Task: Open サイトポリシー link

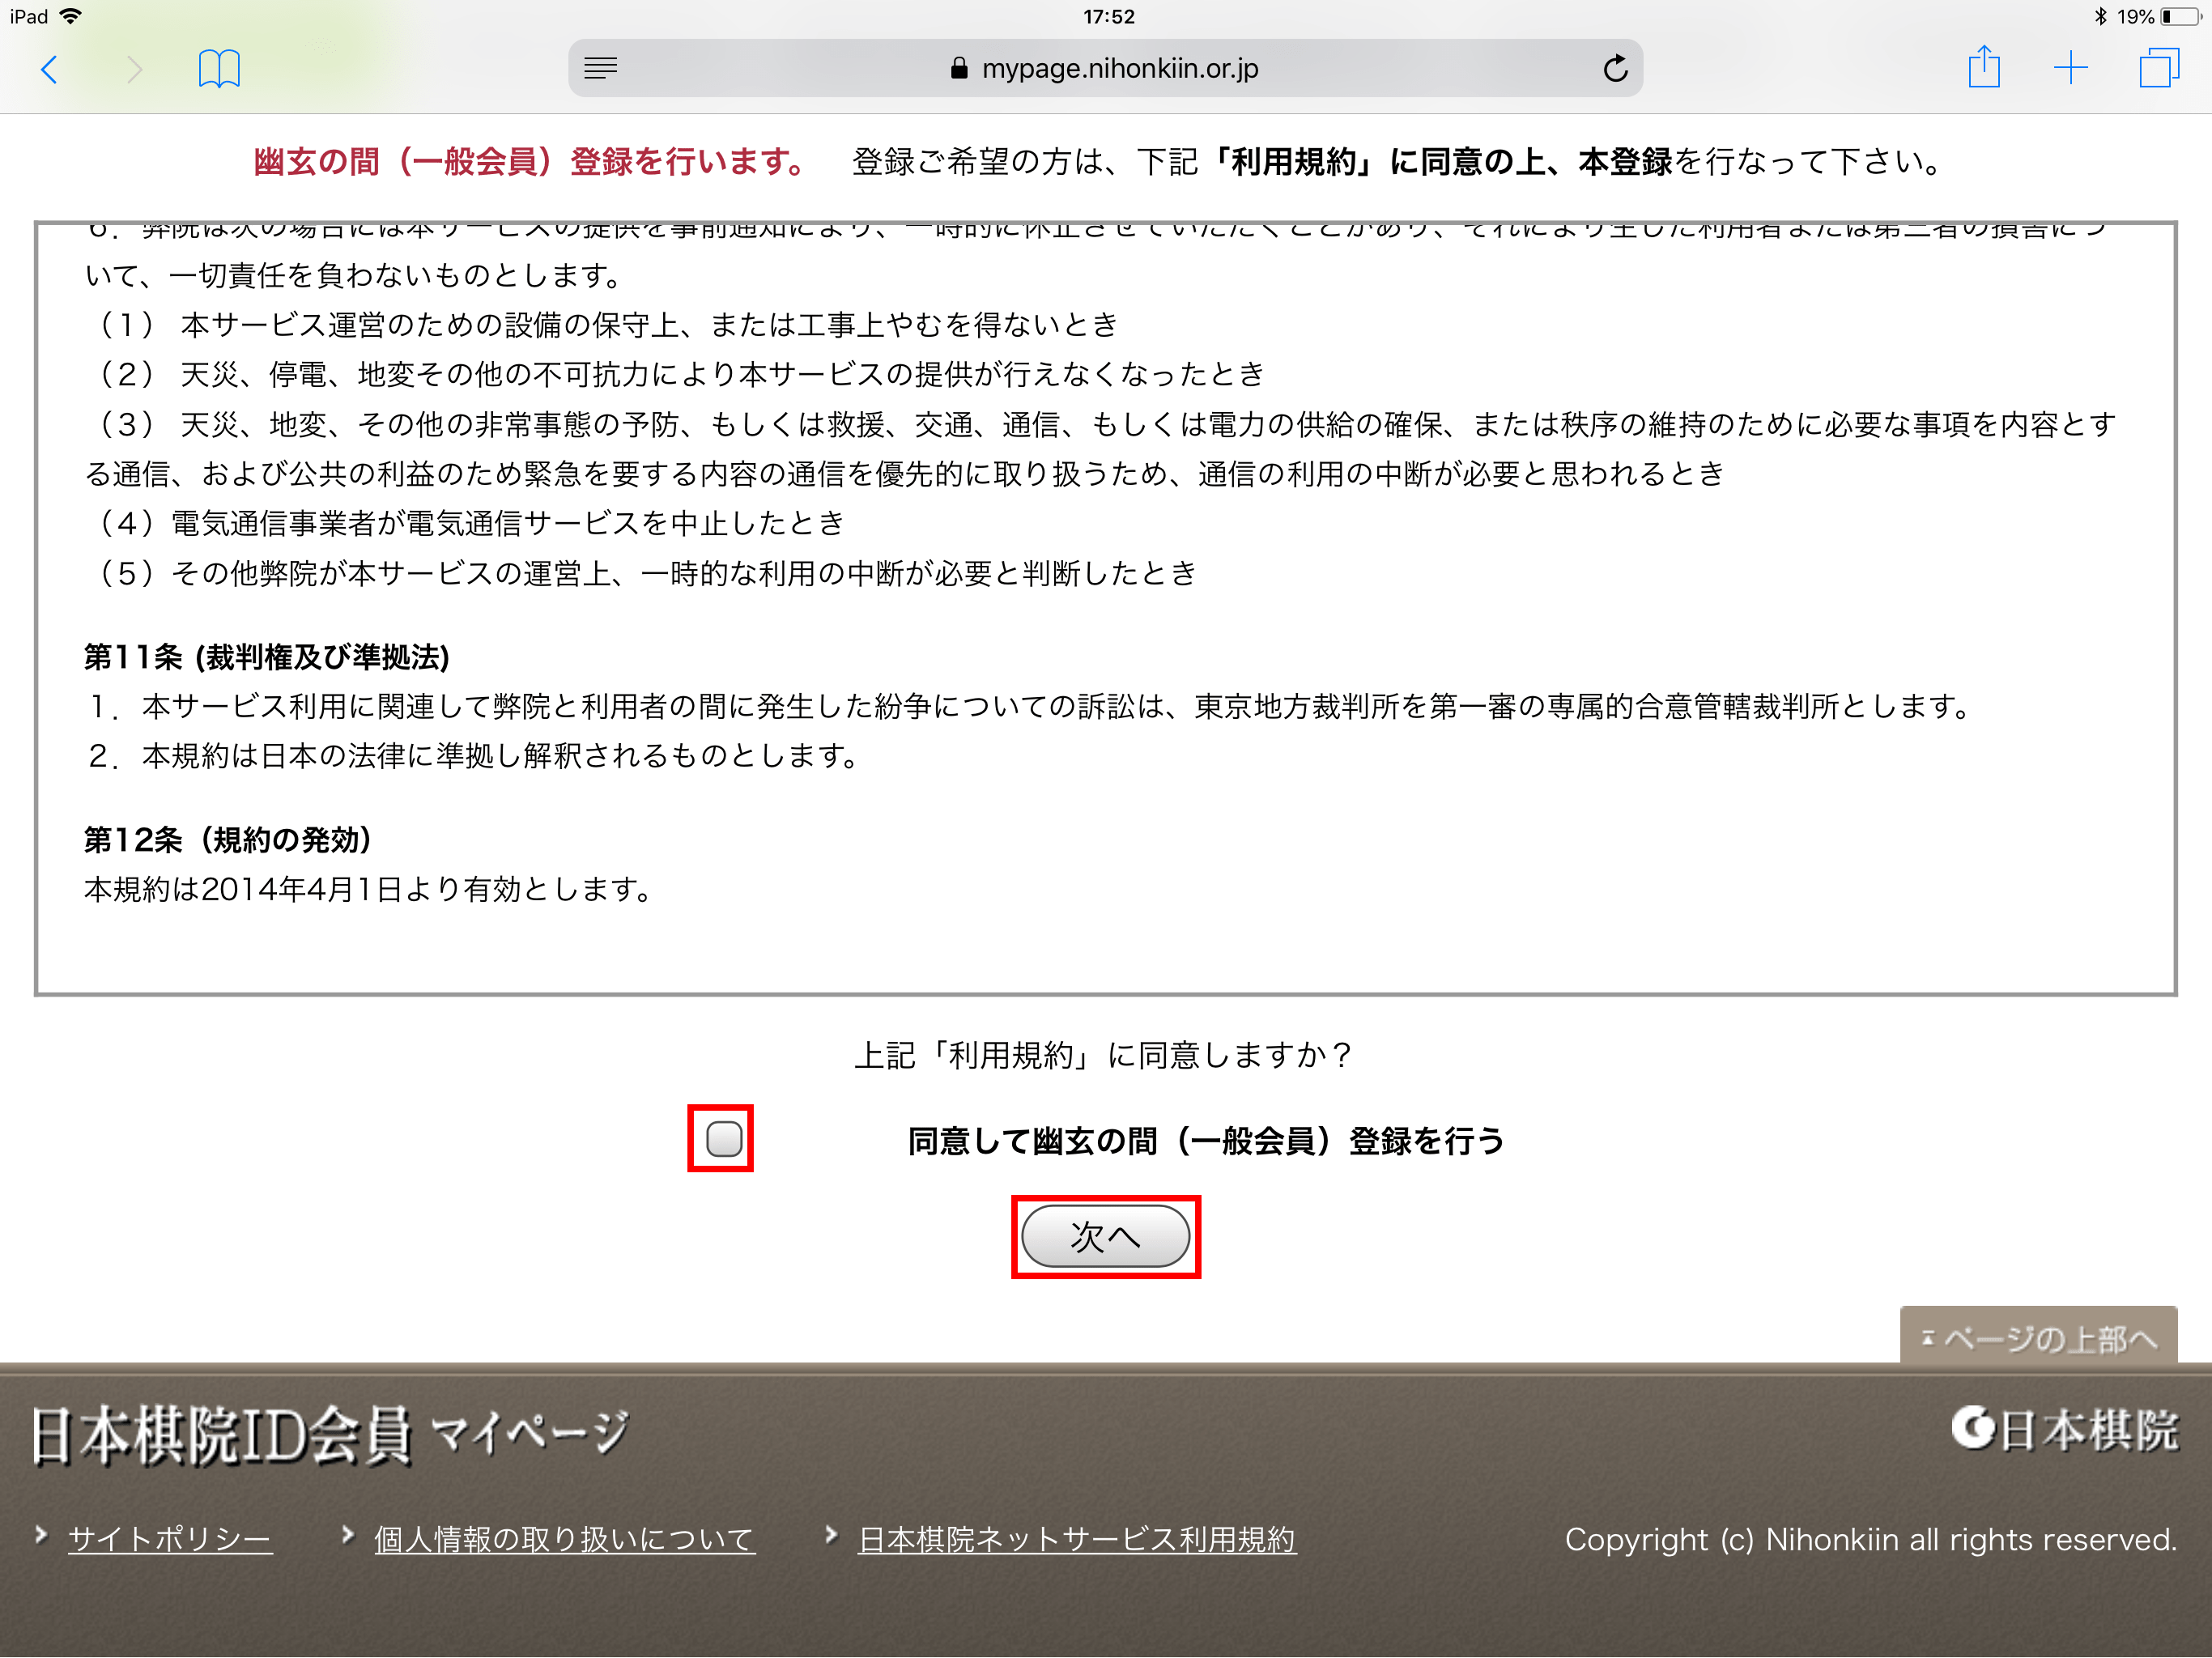Action: pos(170,1539)
